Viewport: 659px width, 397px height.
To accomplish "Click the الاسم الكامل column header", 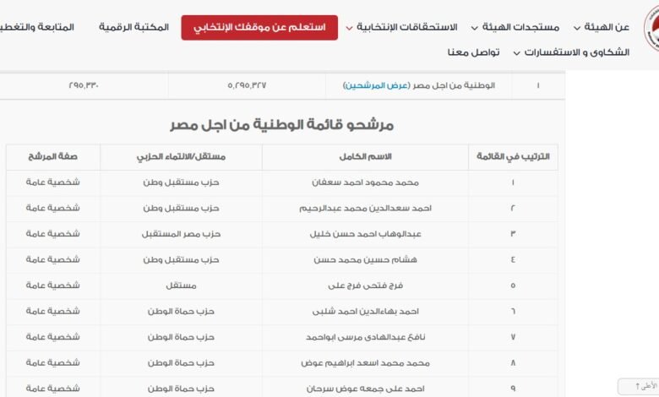I will 365,157.
